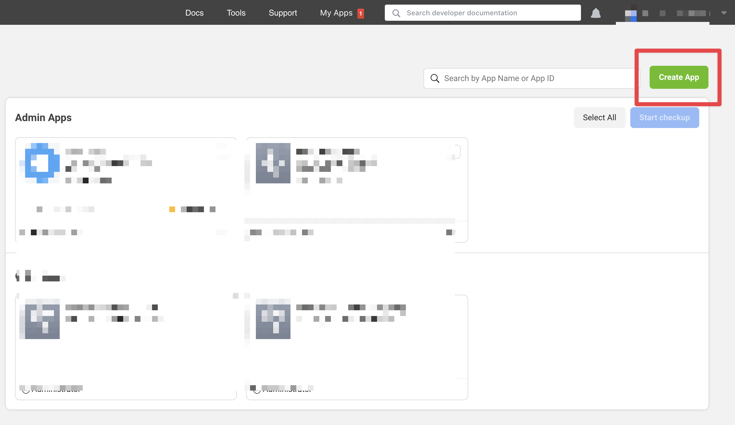Open the Tools menu in the header
The height and width of the screenshot is (425, 735).
[x=236, y=13]
